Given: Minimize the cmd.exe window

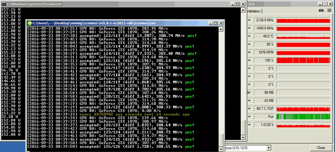Looking at the screenshot, I should [233, 4].
